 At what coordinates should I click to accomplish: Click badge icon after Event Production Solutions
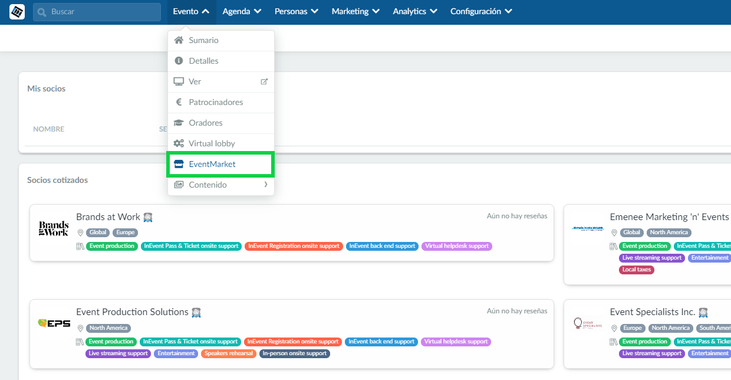point(196,313)
